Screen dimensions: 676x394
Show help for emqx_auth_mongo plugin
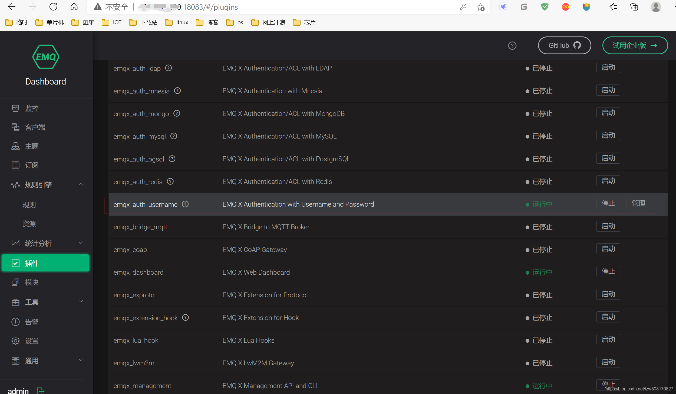pos(177,113)
